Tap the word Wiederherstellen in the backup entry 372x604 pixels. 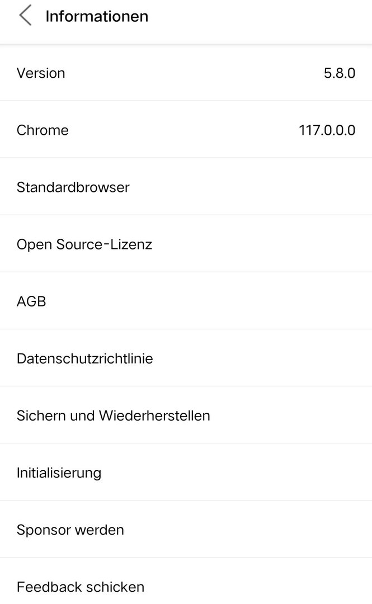154,416
